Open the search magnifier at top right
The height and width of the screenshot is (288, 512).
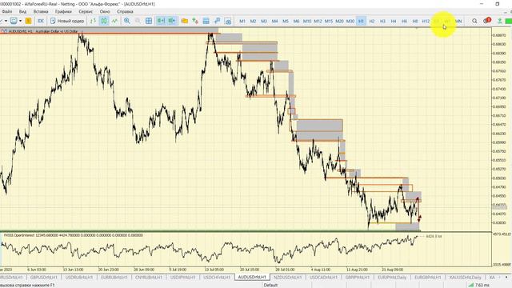coord(474,21)
